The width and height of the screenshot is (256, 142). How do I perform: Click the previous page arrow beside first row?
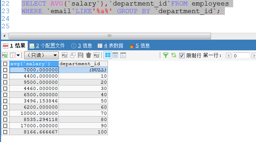coord(229,55)
